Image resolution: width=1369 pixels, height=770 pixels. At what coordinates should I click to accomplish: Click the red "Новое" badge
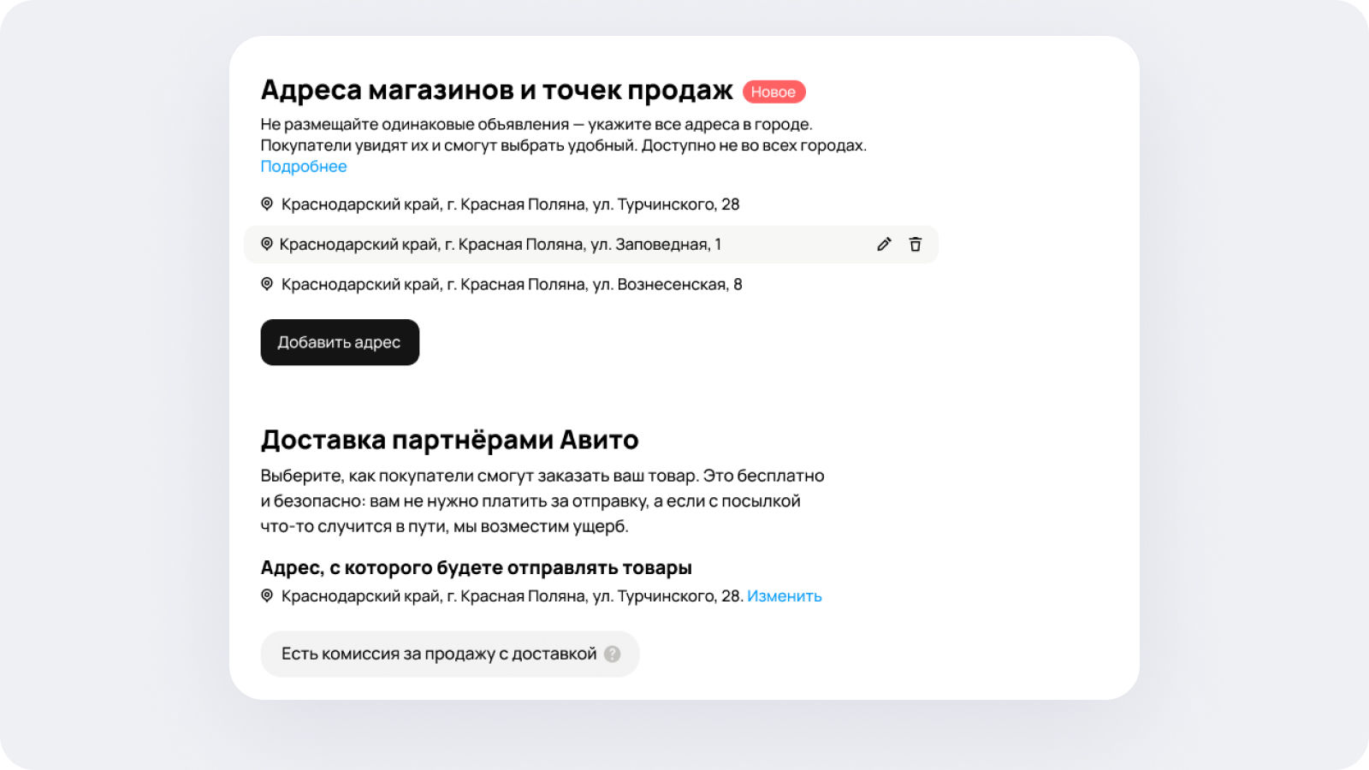point(773,92)
